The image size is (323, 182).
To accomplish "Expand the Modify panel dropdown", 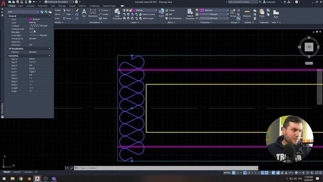I will point(59,22).
